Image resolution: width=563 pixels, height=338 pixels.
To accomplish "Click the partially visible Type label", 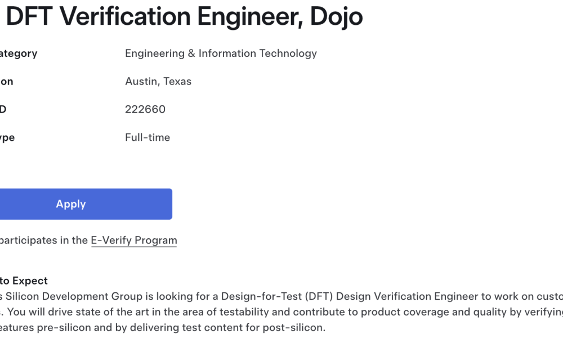I will (x=7, y=137).
